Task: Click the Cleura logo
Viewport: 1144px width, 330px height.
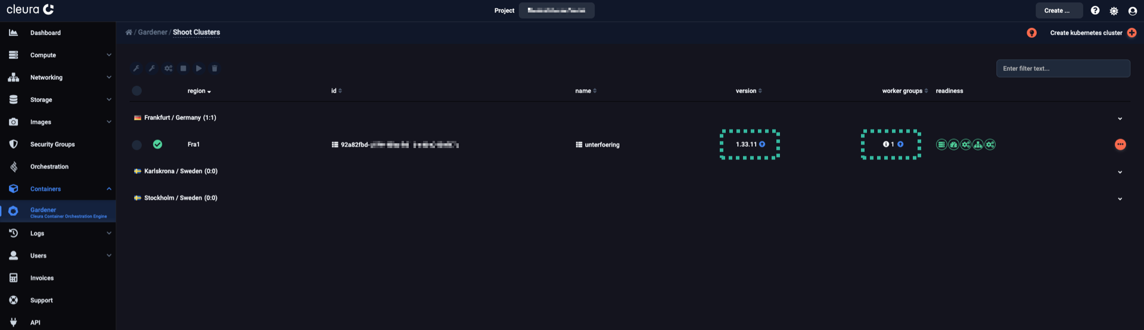Action: click(30, 10)
